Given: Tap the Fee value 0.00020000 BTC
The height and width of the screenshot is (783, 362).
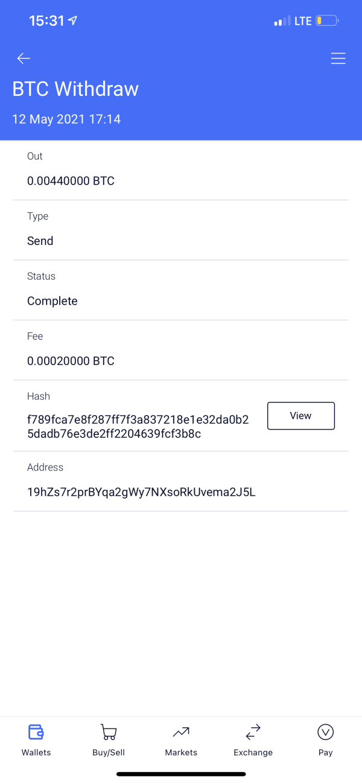Looking at the screenshot, I should (x=71, y=361).
